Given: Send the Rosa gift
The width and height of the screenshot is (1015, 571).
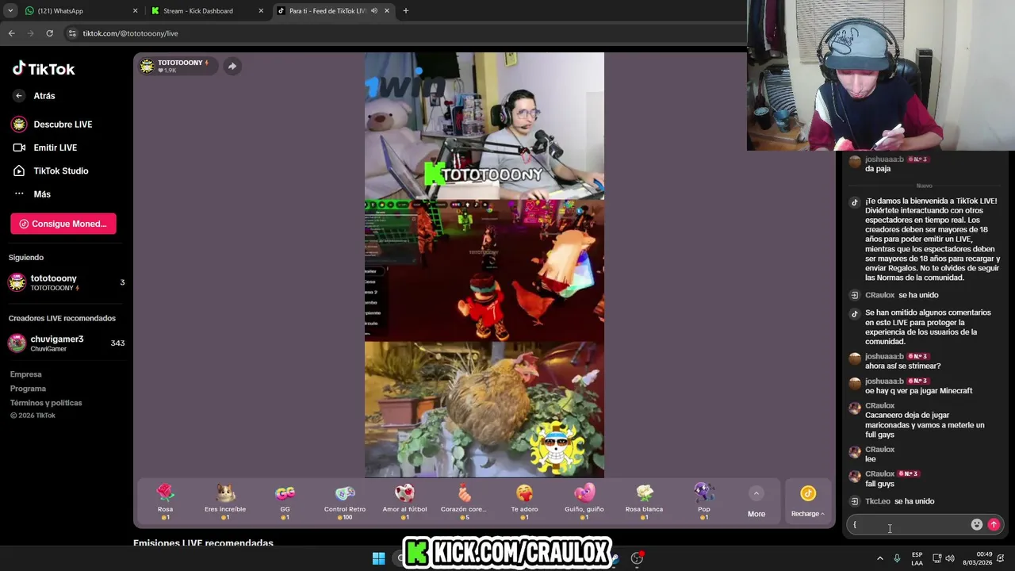Looking at the screenshot, I should tap(165, 501).
